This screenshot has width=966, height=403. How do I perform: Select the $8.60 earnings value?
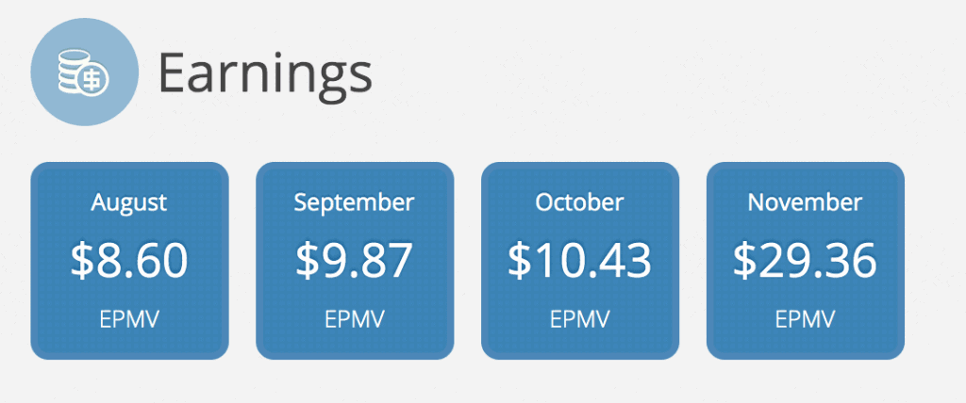tap(129, 260)
